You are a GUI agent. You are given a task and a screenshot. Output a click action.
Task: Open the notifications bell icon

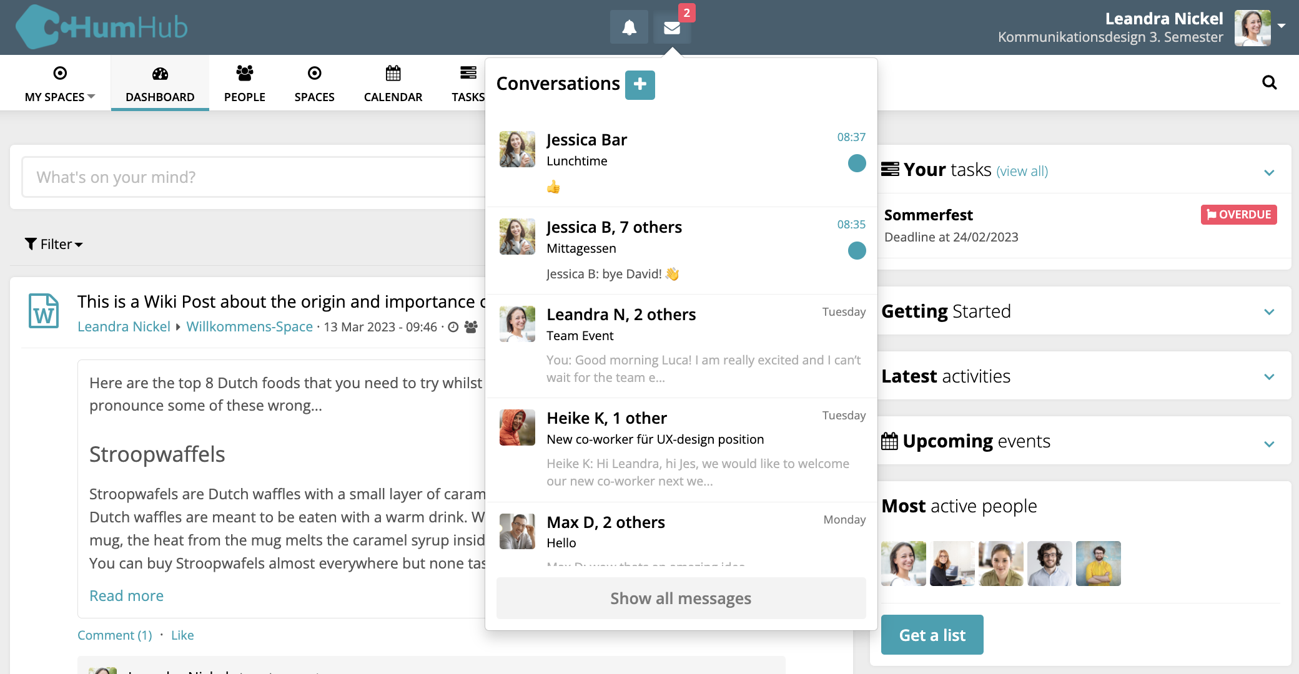coord(629,28)
